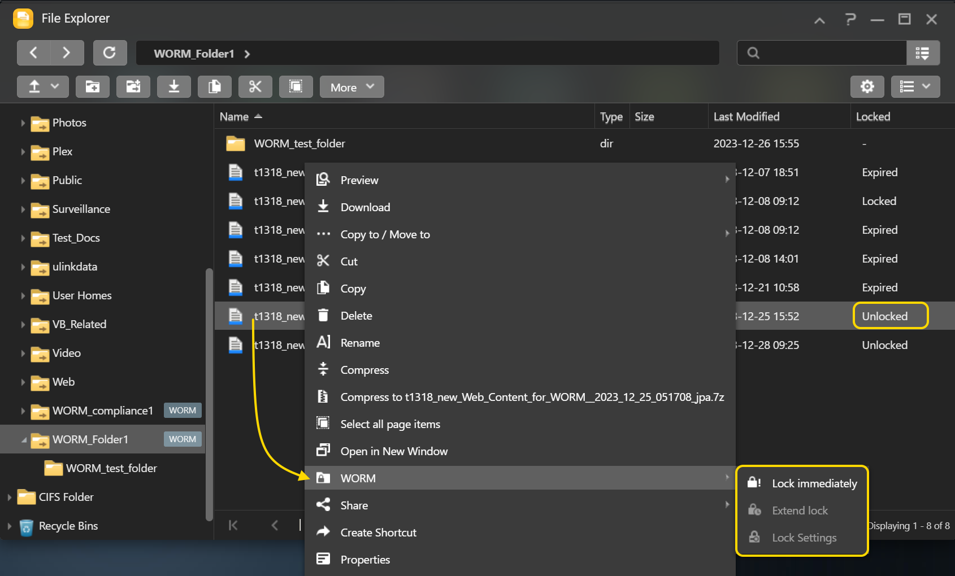Open Copy to / Move to submenu
The image size is (955, 576).
click(520, 234)
